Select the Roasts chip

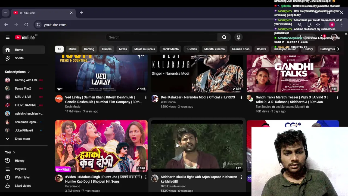coord(261,49)
